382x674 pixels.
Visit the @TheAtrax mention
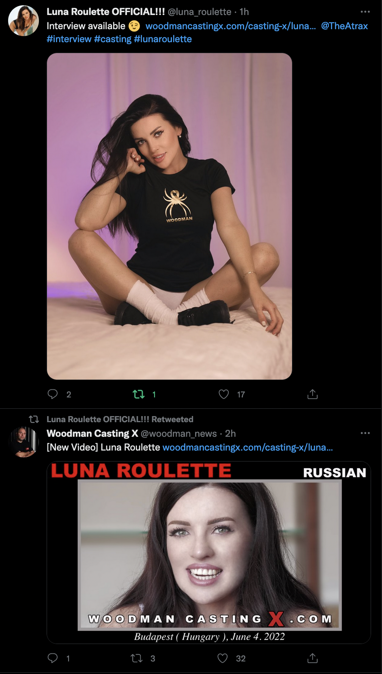pyautogui.click(x=344, y=26)
